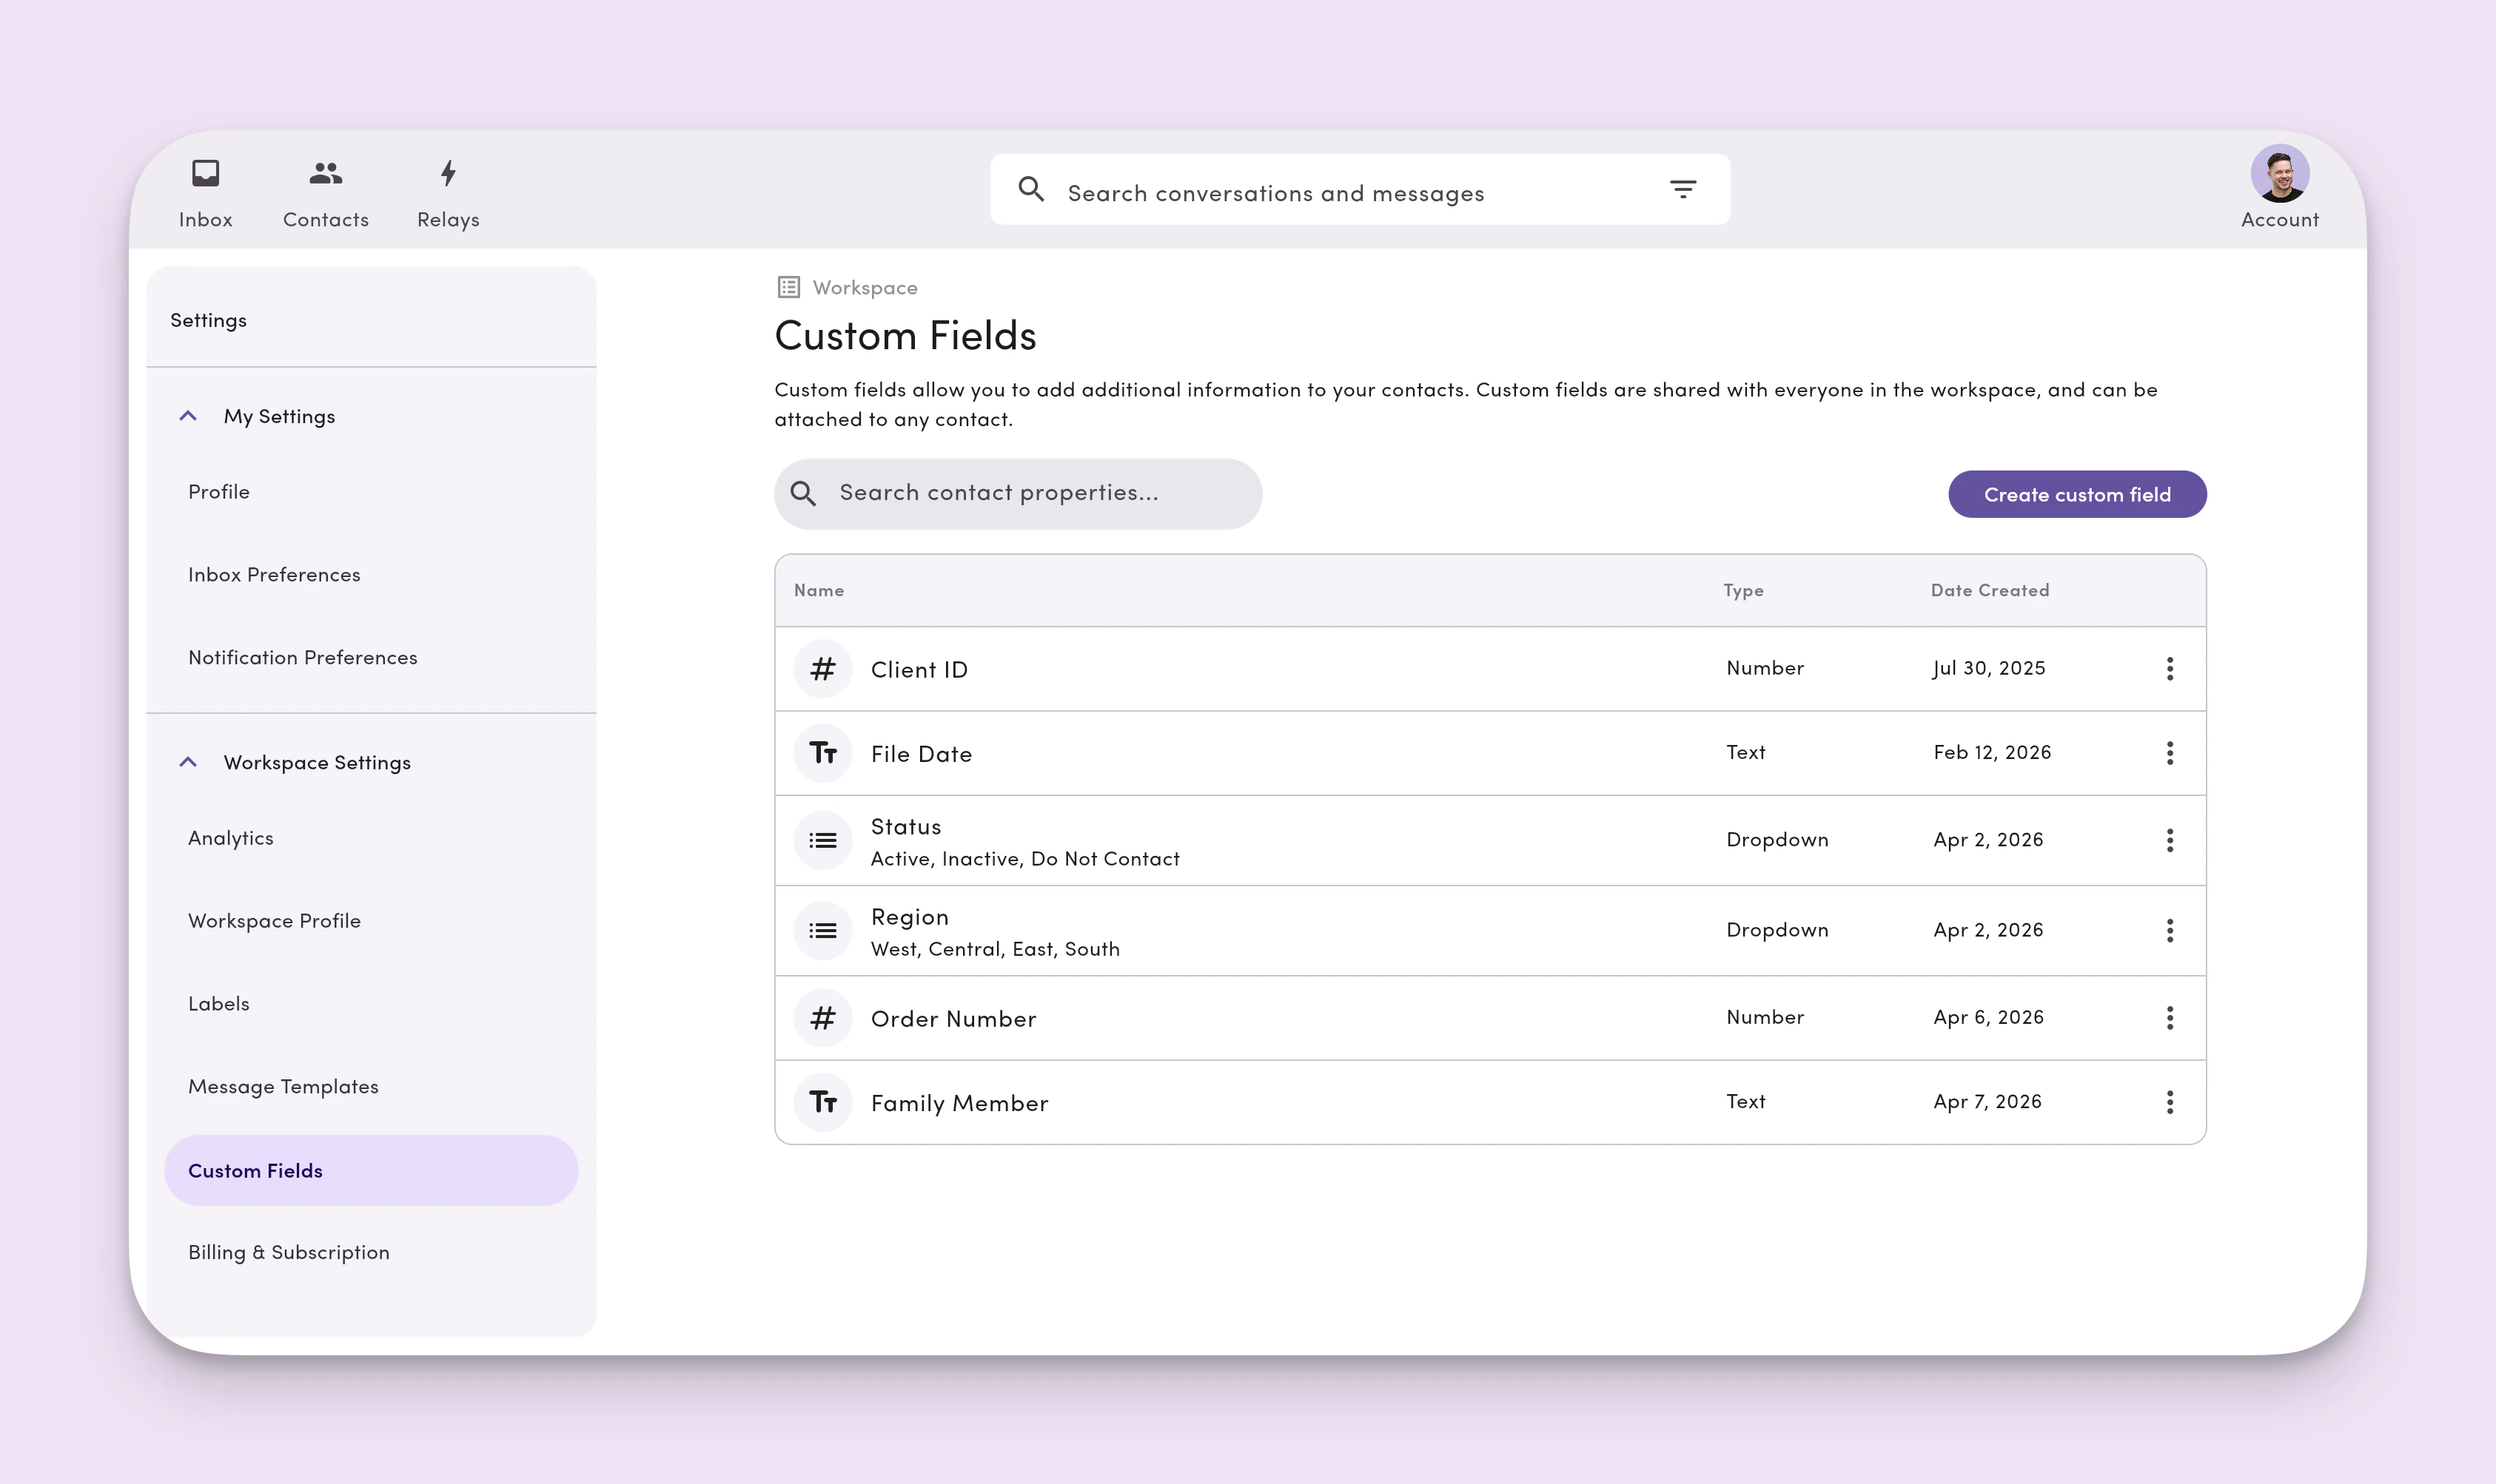Screen dimensions: 2496x1484
Task: Select Message Templates in the sidebar
Action: point(283,1085)
